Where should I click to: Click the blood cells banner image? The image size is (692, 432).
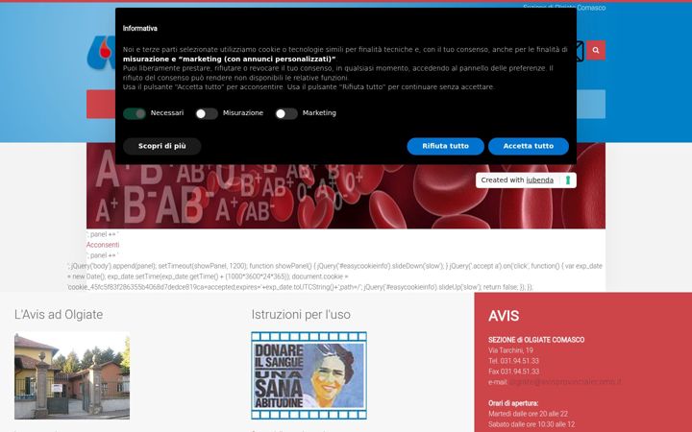pos(346,196)
